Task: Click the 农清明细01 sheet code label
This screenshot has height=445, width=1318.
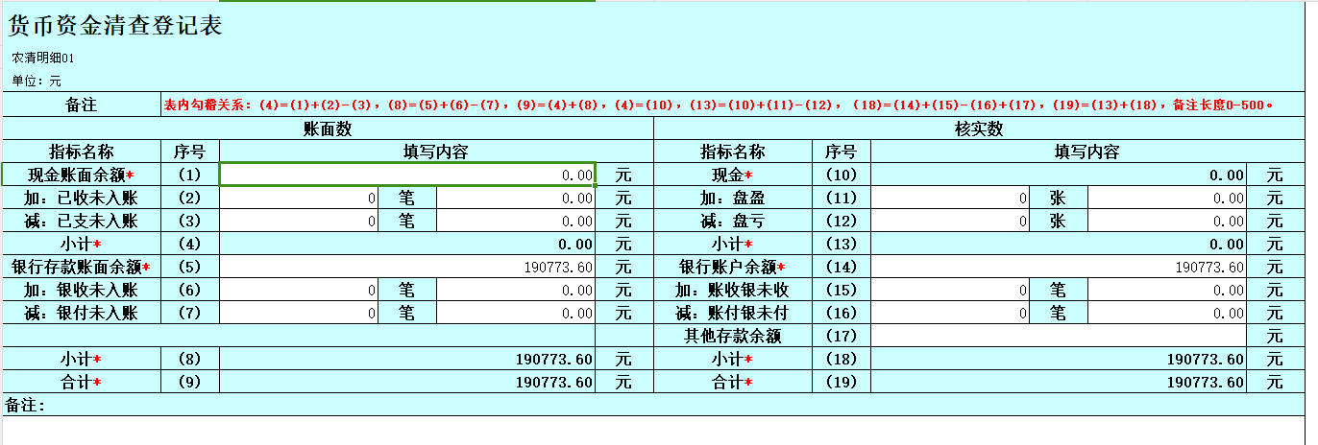Action: (43, 59)
